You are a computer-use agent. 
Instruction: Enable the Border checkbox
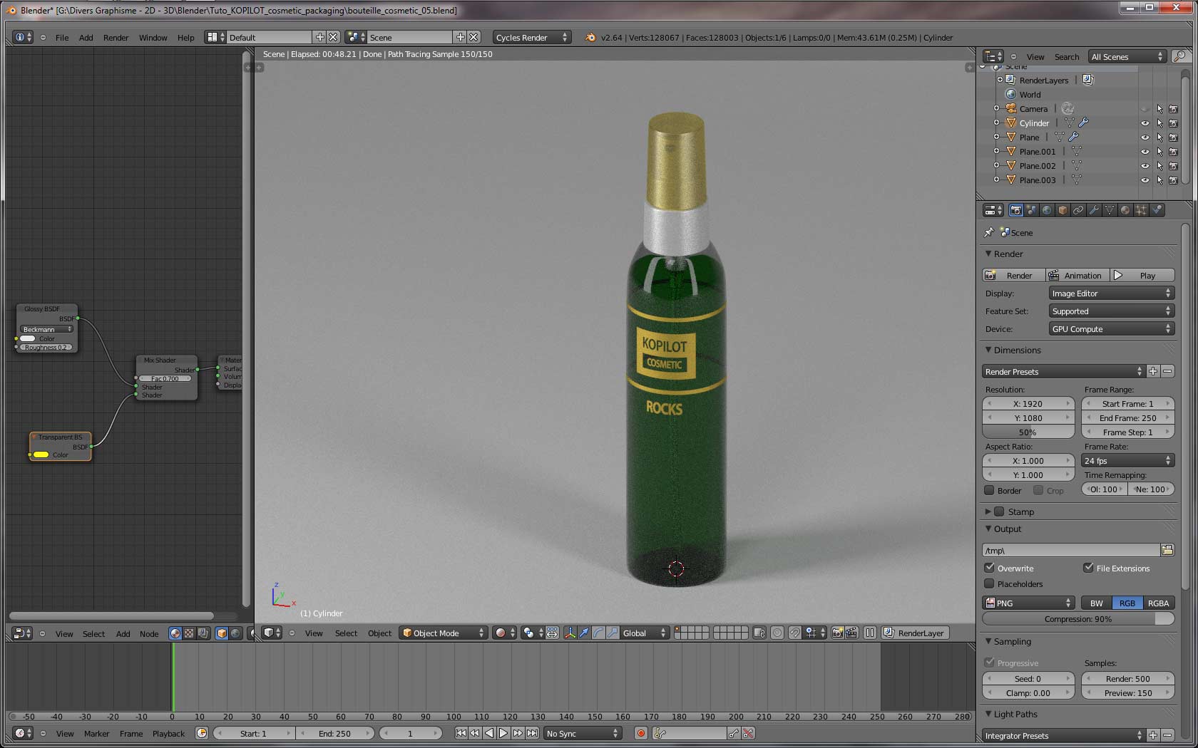click(989, 490)
